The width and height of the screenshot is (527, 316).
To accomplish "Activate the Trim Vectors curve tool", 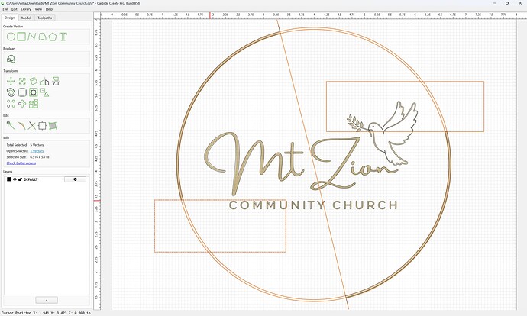I will (x=21, y=126).
